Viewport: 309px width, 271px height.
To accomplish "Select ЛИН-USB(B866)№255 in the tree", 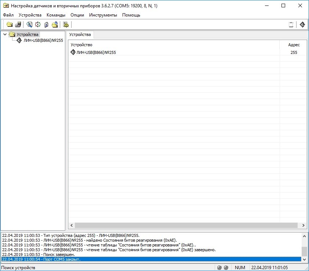I will click(43, 40).
